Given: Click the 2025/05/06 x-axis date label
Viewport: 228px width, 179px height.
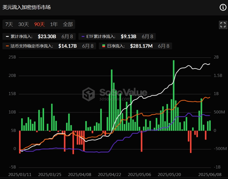Looking at the screenshot, I should [139, 175].
